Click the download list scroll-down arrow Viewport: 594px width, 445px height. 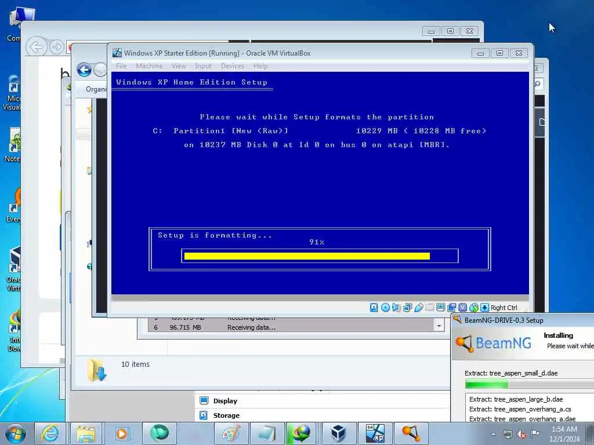click(439, 326)
